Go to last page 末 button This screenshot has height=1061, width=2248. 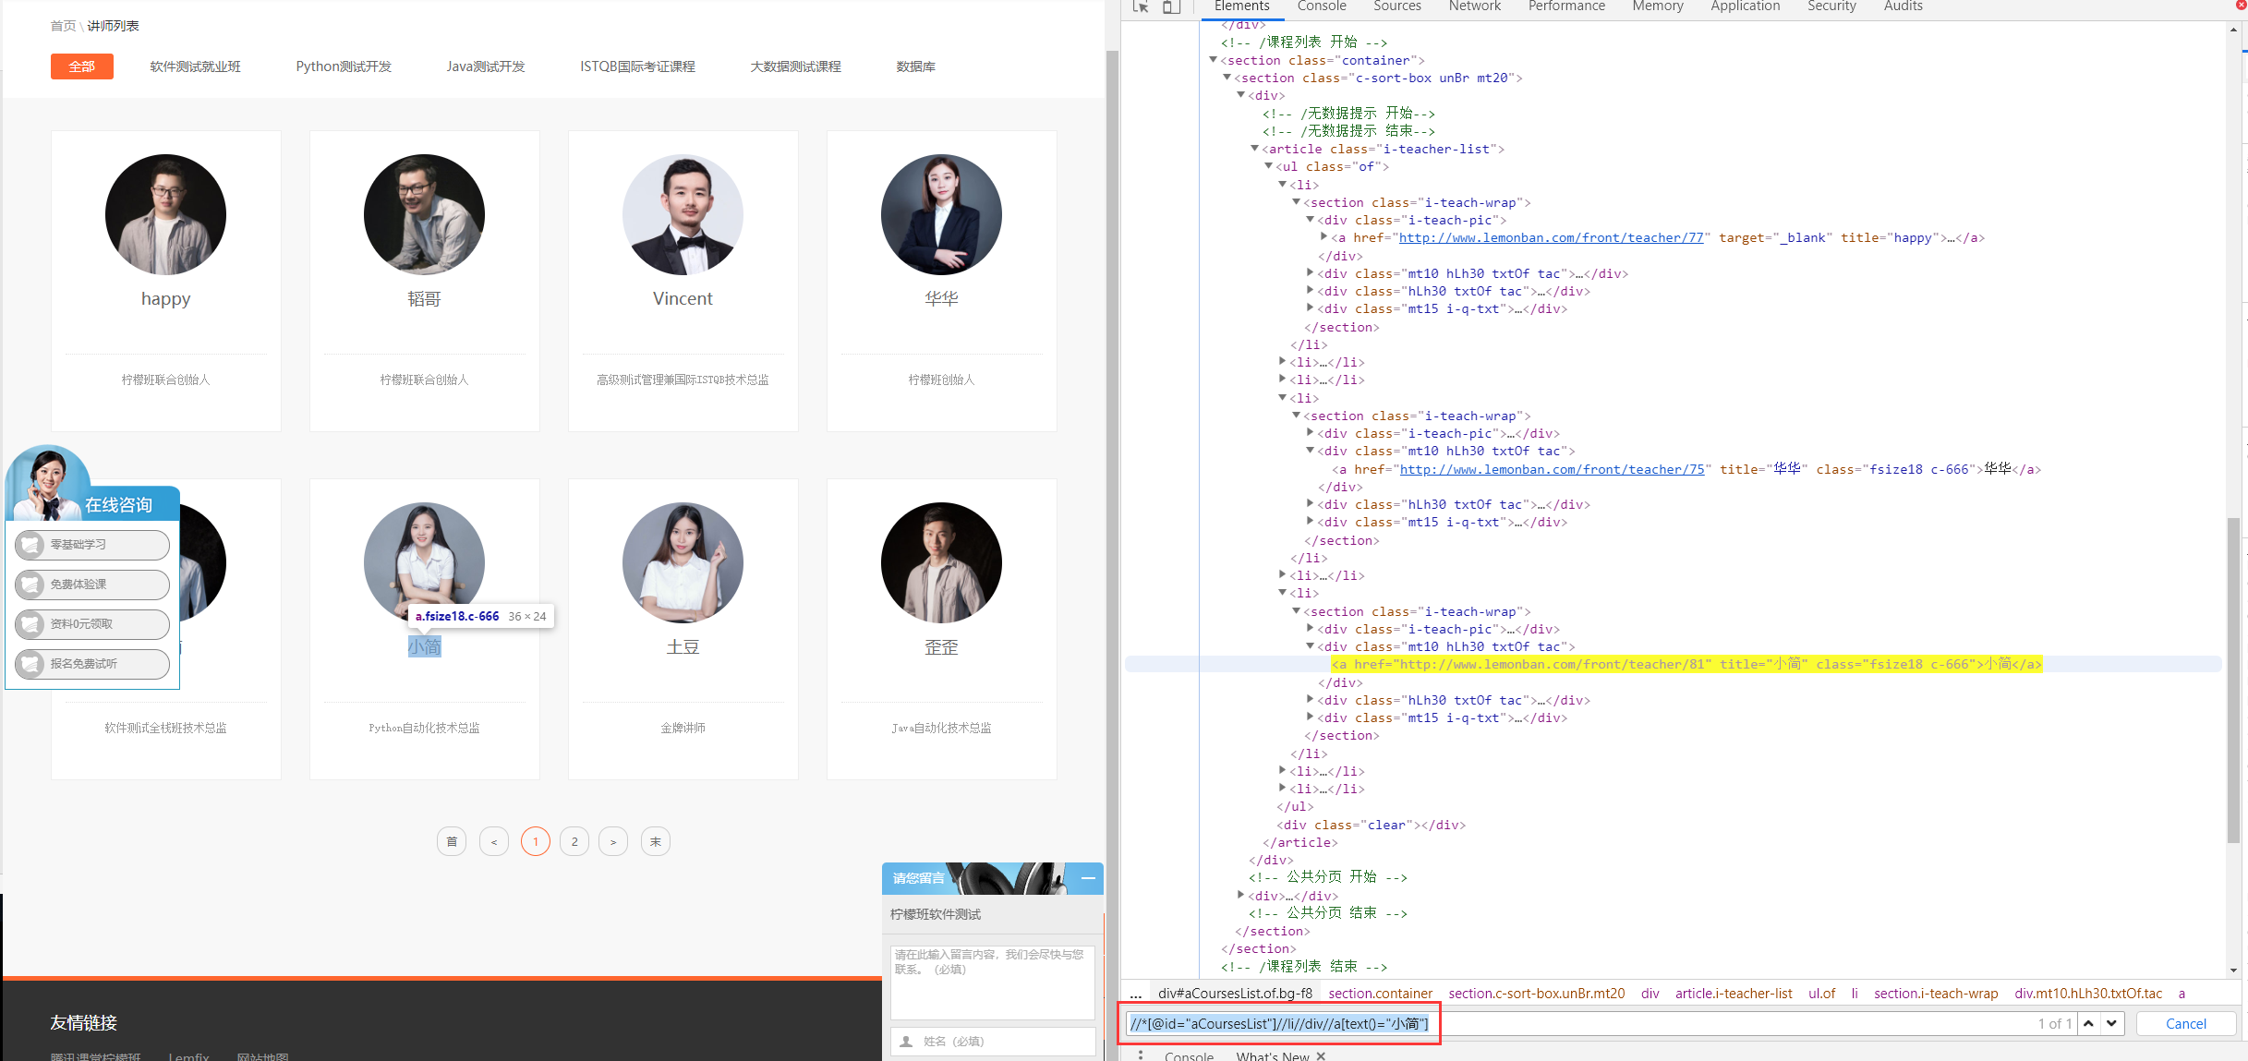click(656, 841)
